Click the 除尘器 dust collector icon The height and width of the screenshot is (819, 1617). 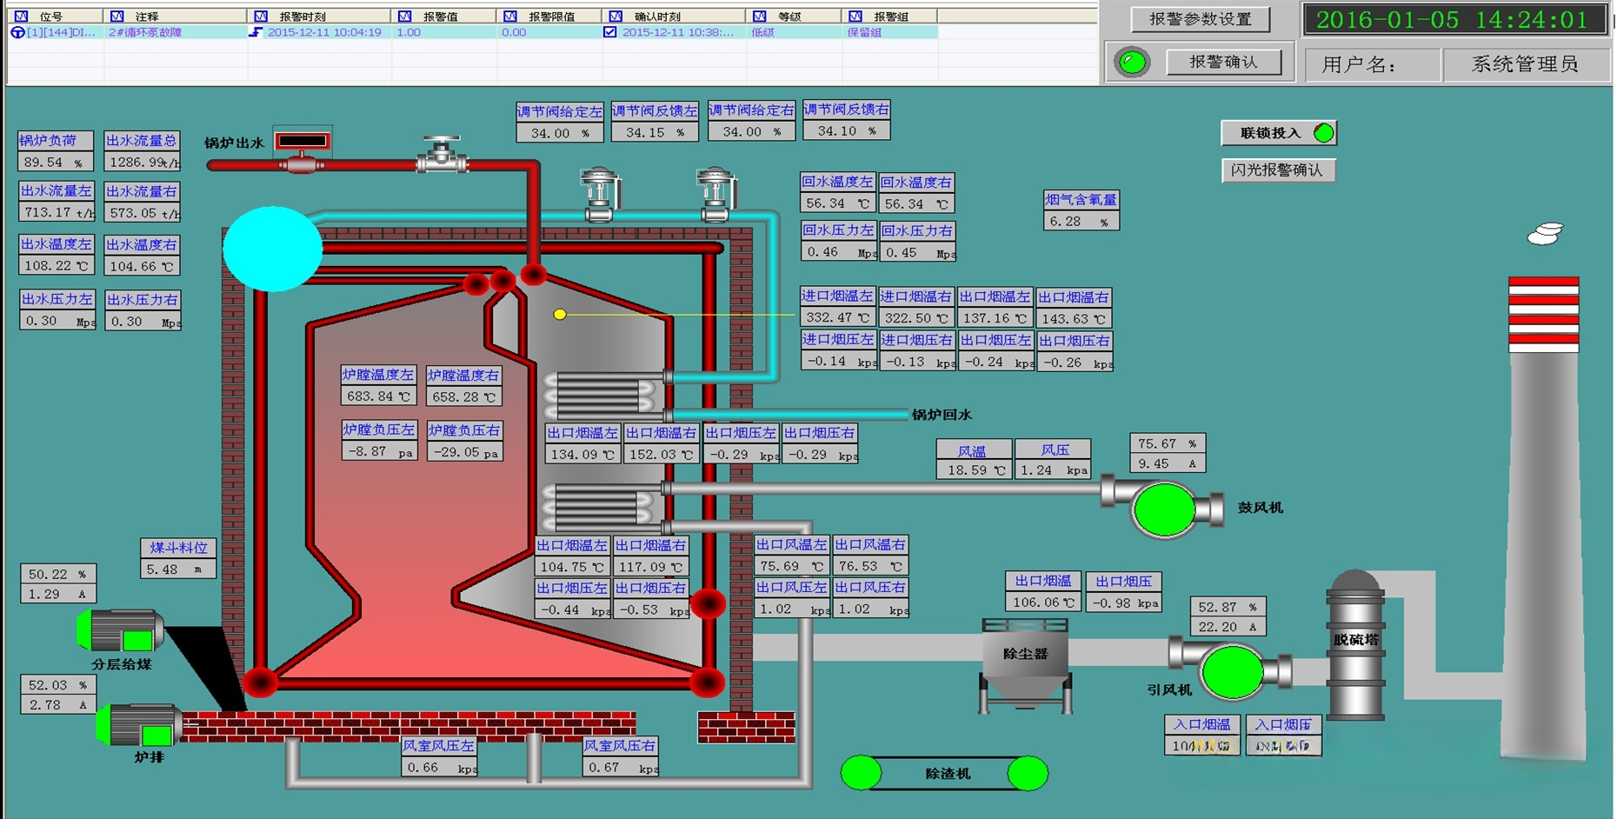[1025, 663]
